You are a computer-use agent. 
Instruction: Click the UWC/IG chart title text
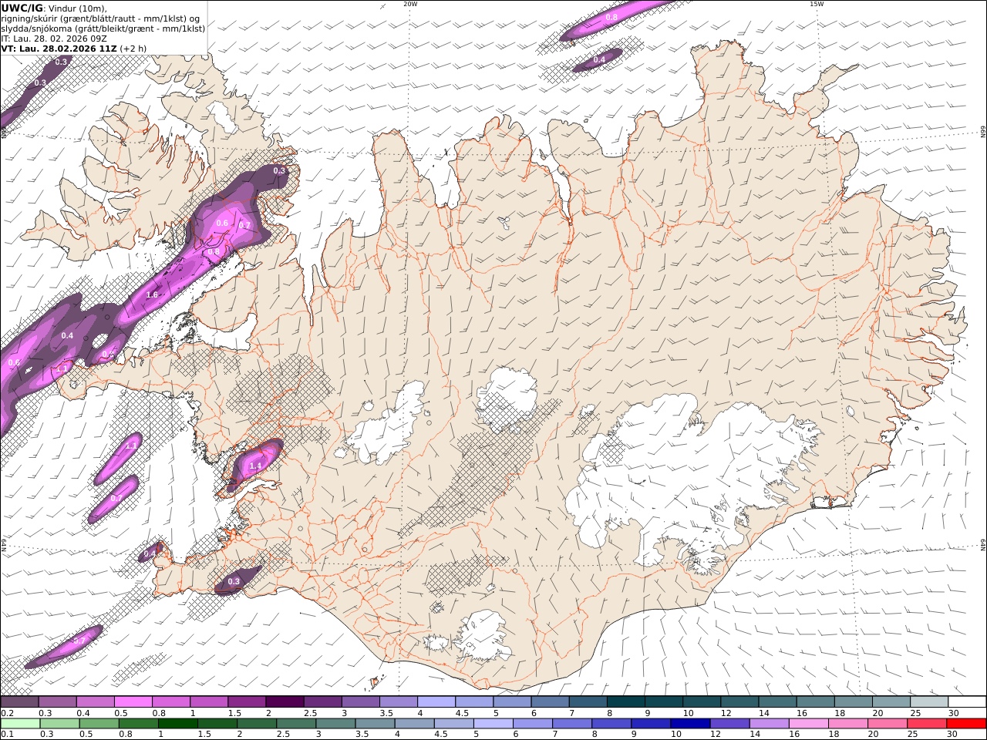[22, 8]
